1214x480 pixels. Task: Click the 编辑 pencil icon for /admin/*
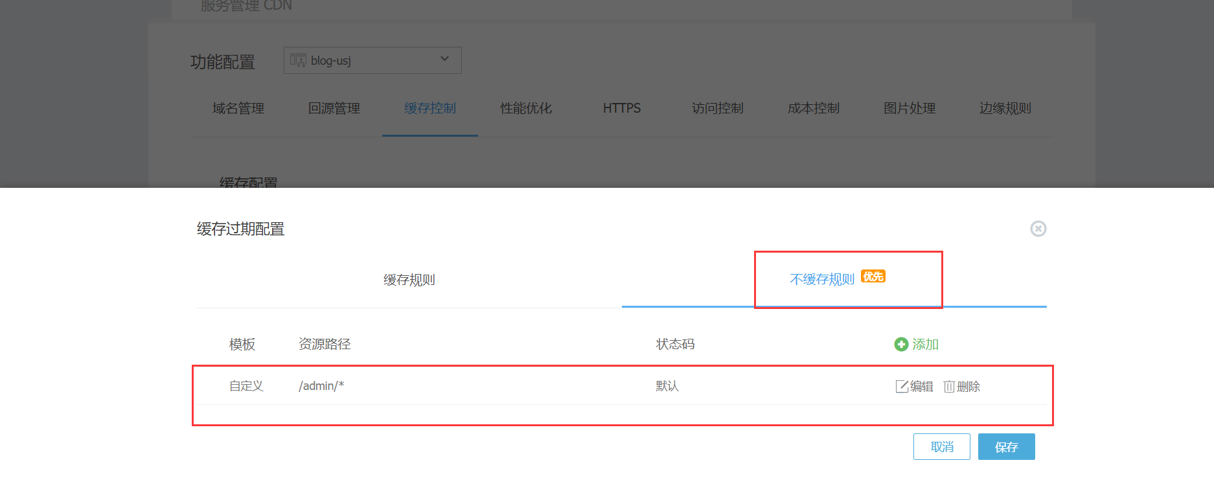click(x=901, y=387)
